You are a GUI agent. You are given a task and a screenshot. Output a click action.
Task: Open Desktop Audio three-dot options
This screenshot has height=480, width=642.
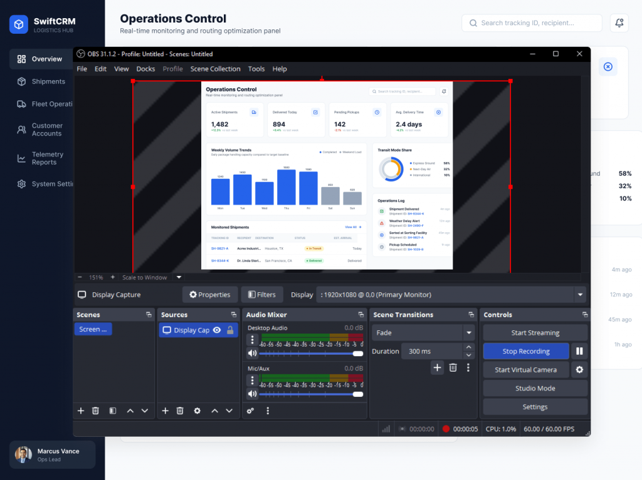point(252,340)
